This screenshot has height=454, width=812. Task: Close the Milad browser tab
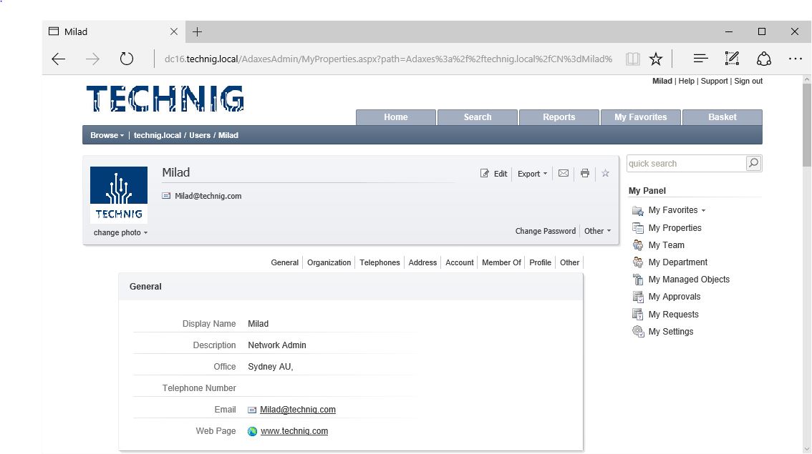[174, 32]
